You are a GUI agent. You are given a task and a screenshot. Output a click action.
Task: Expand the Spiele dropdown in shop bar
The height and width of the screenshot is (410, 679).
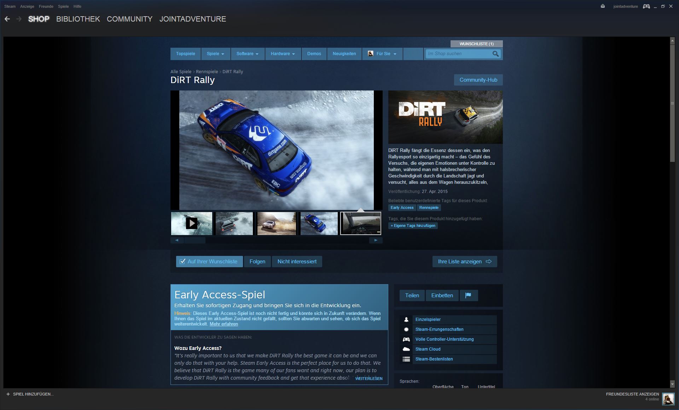click(x=215, y=54)
